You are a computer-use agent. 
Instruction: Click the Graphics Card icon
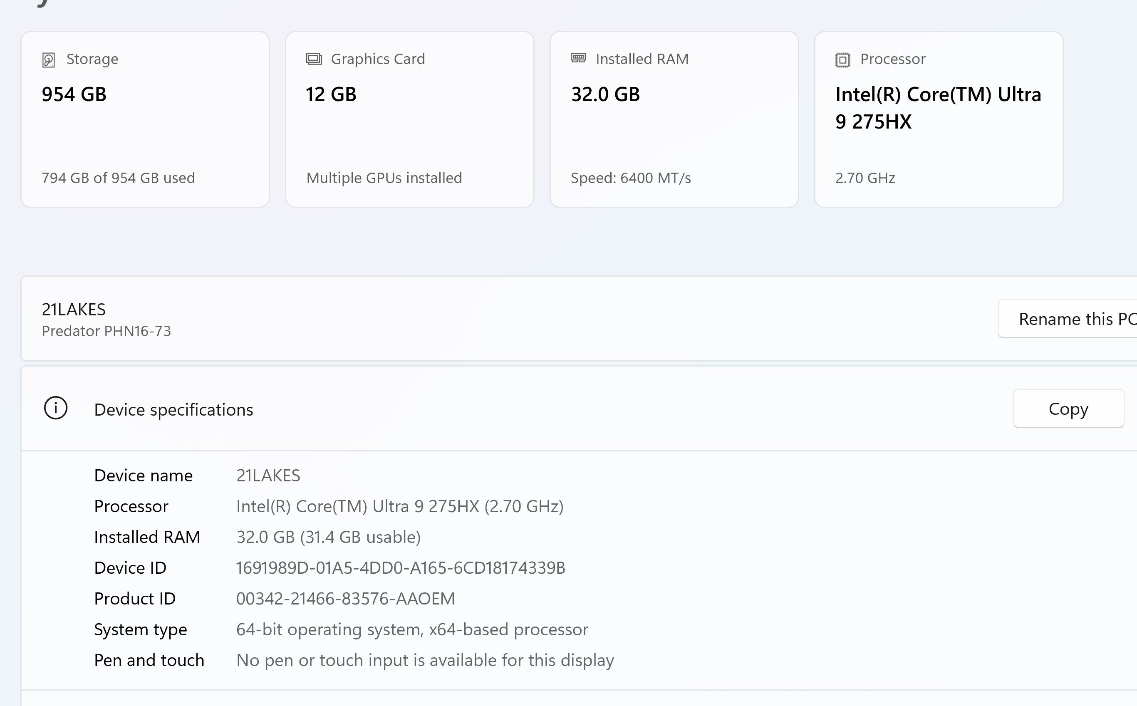tap(314, 59)
